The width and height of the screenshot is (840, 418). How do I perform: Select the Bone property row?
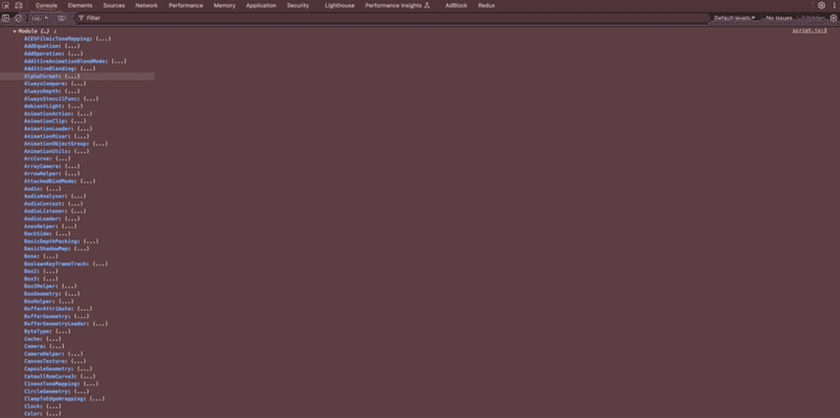click(40, 256)
